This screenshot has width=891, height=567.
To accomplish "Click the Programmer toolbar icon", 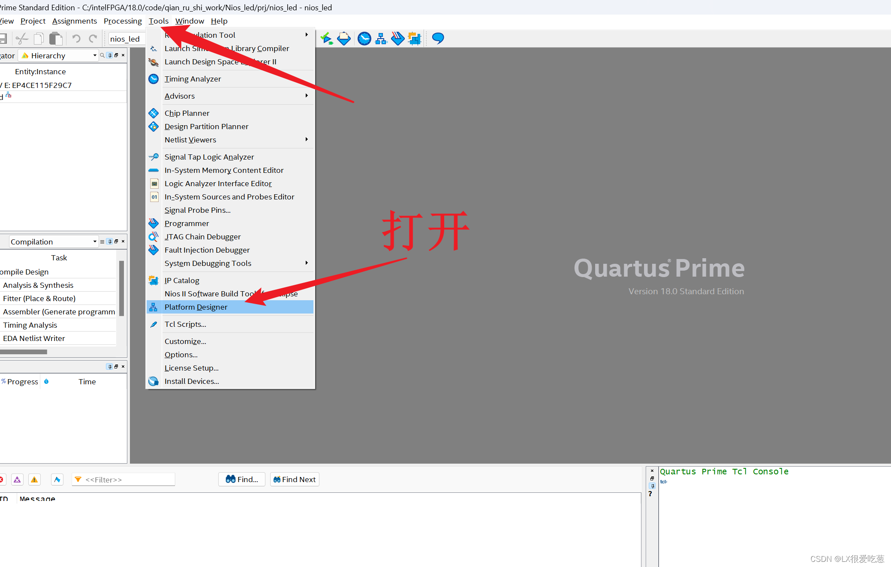I will tap(397, 39).
